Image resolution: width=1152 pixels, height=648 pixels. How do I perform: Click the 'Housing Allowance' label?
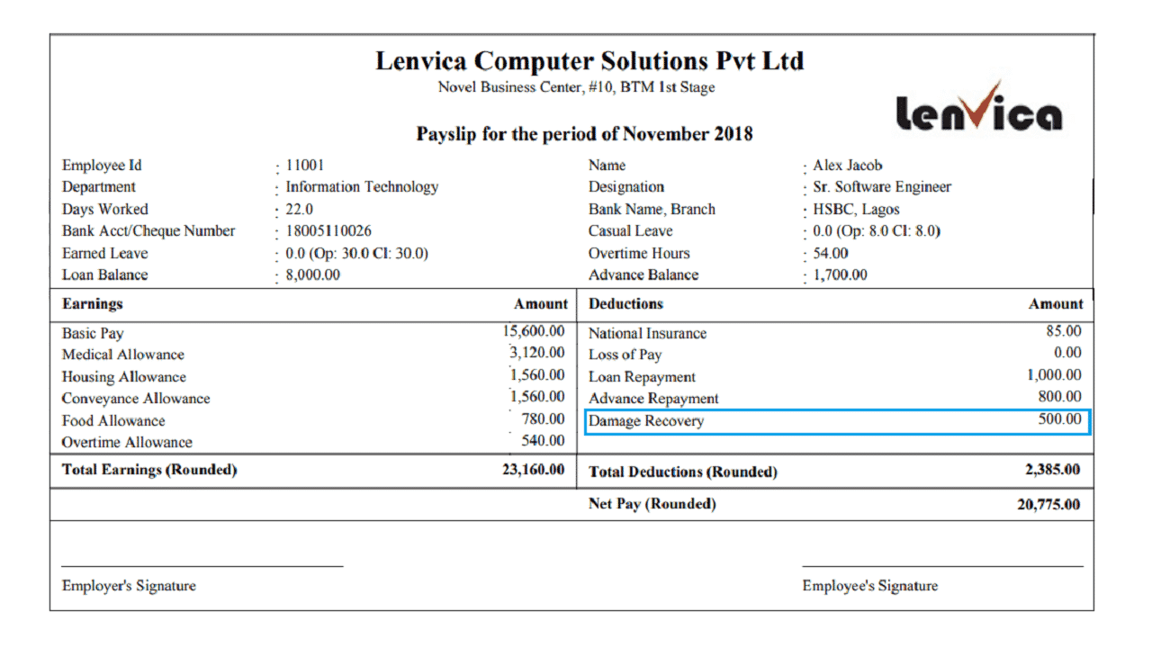click(x=124, y=377)
